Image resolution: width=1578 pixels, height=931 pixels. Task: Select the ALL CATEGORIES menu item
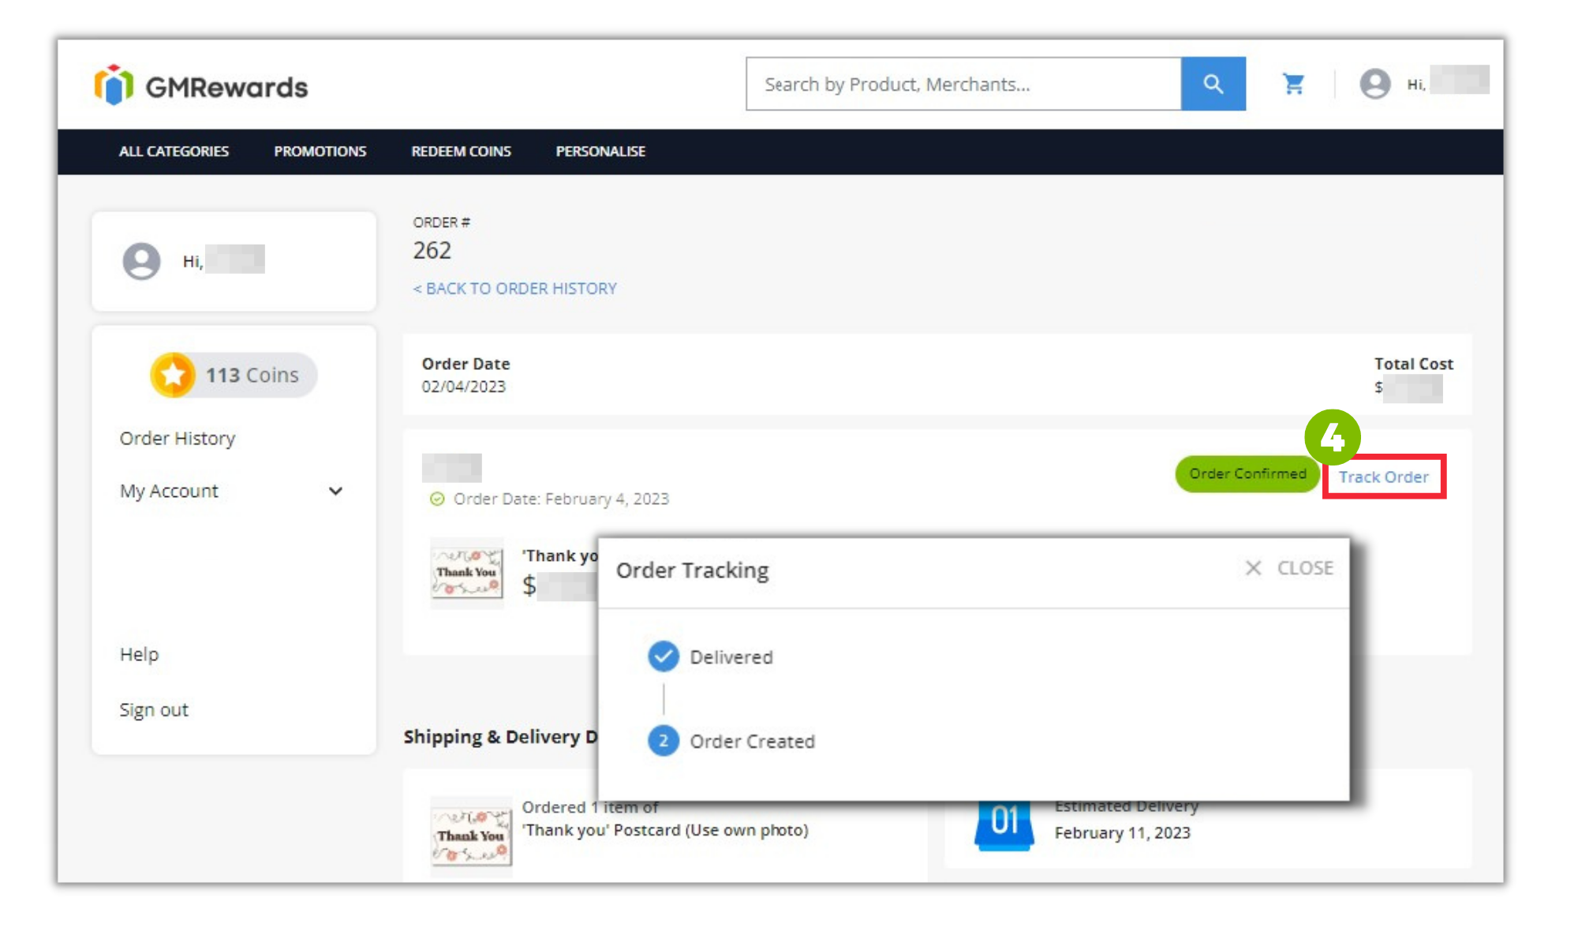(x=174, y=150)
